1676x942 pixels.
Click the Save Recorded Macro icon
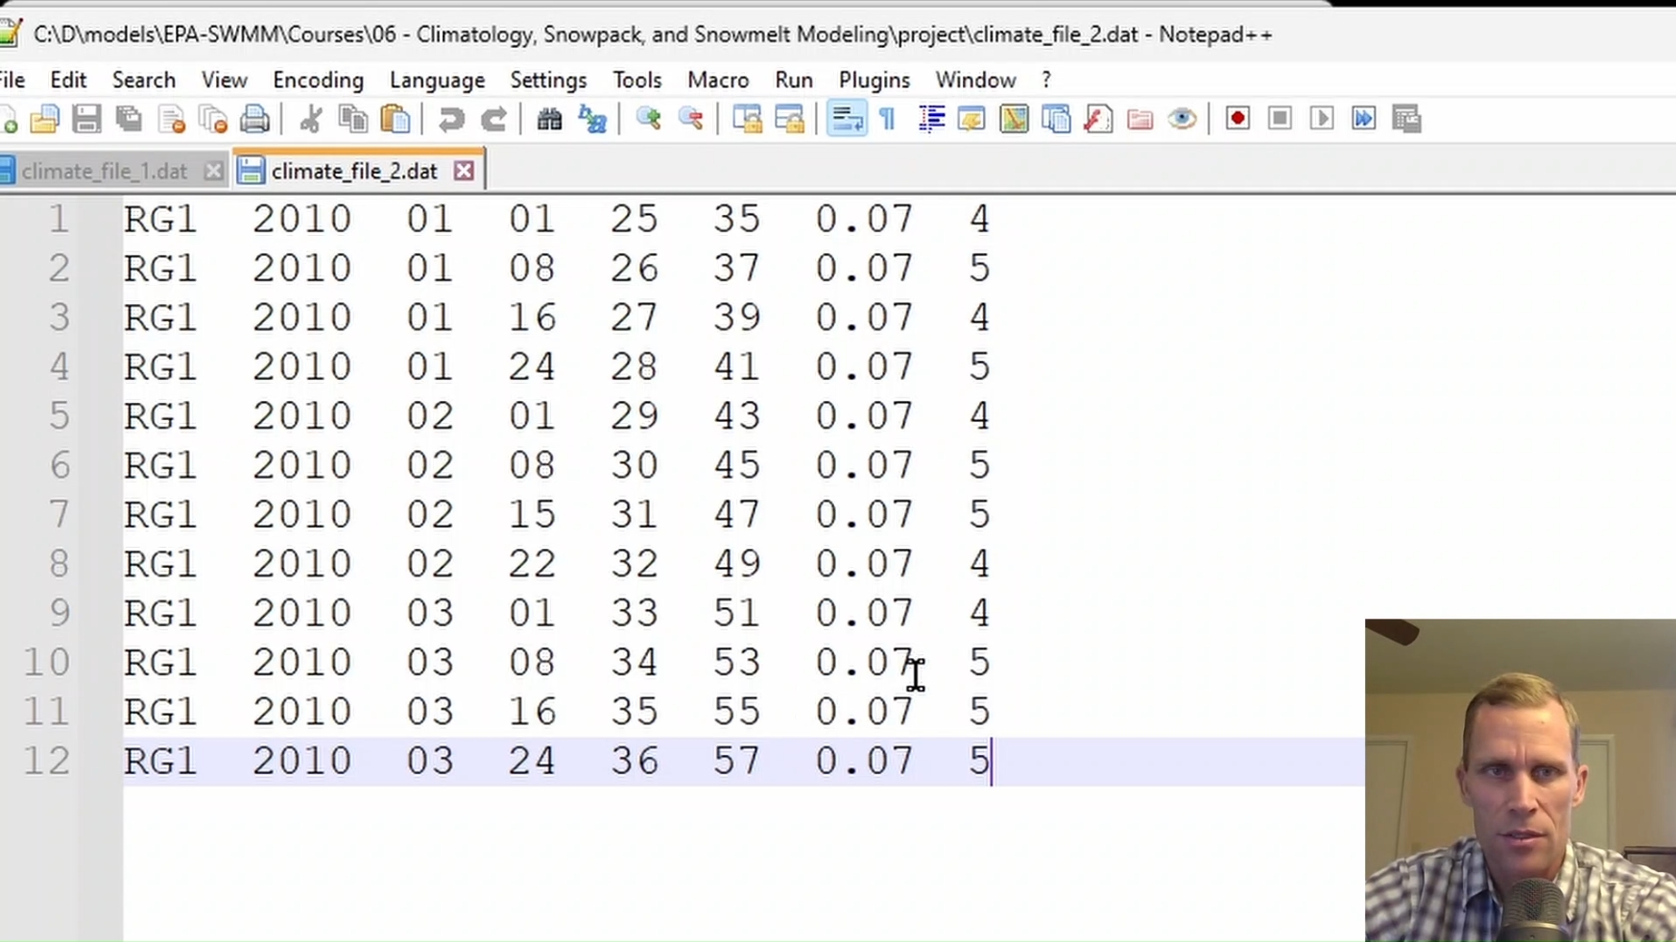(x=1406, y=119)
